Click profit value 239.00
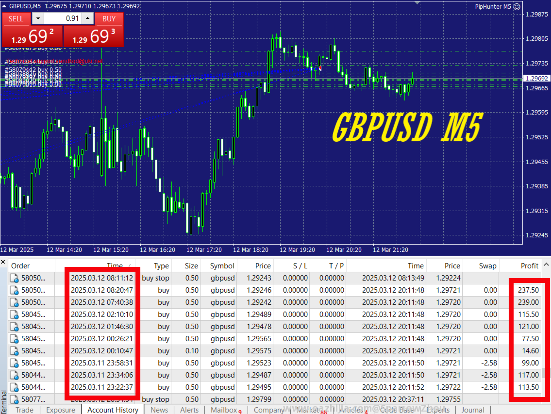This screenshot has width=551, height=414. 528,302
